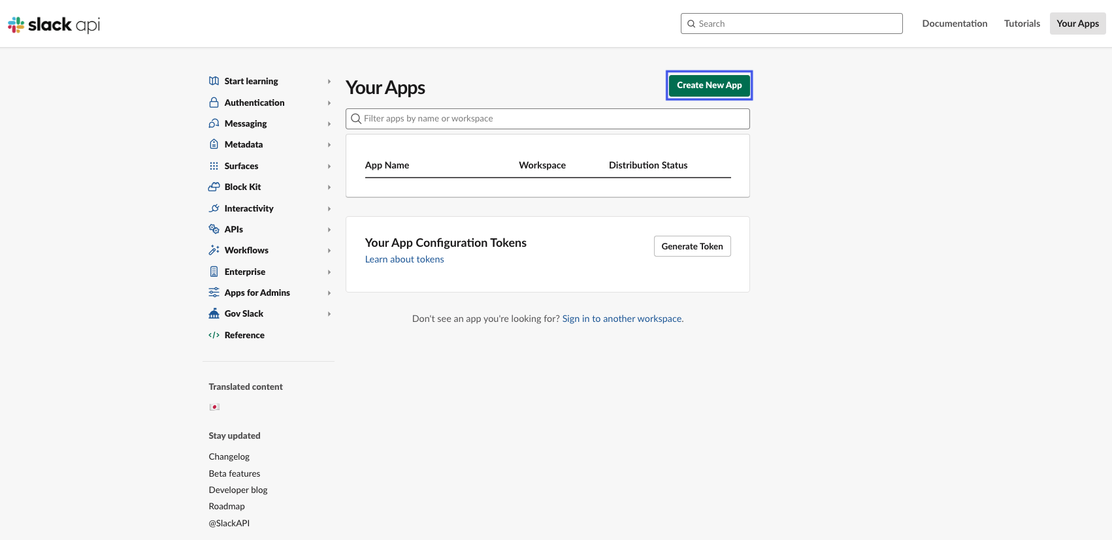This screenshot has width=1112, height=540.
Task: Expand the Metadata section arrow
Action: tap(329, 145)
